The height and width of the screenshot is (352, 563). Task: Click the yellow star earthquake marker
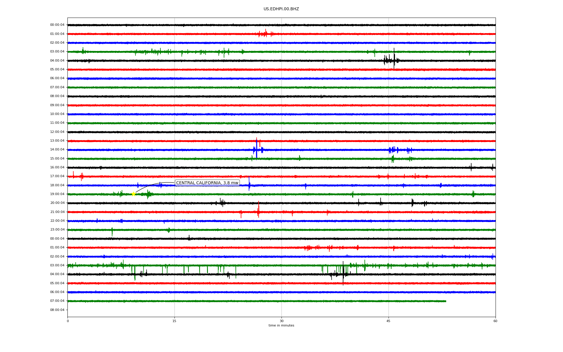(133, 194)
